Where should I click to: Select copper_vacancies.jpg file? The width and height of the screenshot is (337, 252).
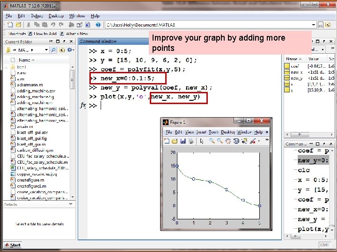(37, 174)
